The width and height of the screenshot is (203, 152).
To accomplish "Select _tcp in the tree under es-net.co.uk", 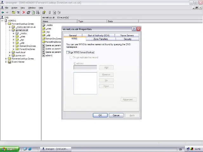I will coord(22,40).
